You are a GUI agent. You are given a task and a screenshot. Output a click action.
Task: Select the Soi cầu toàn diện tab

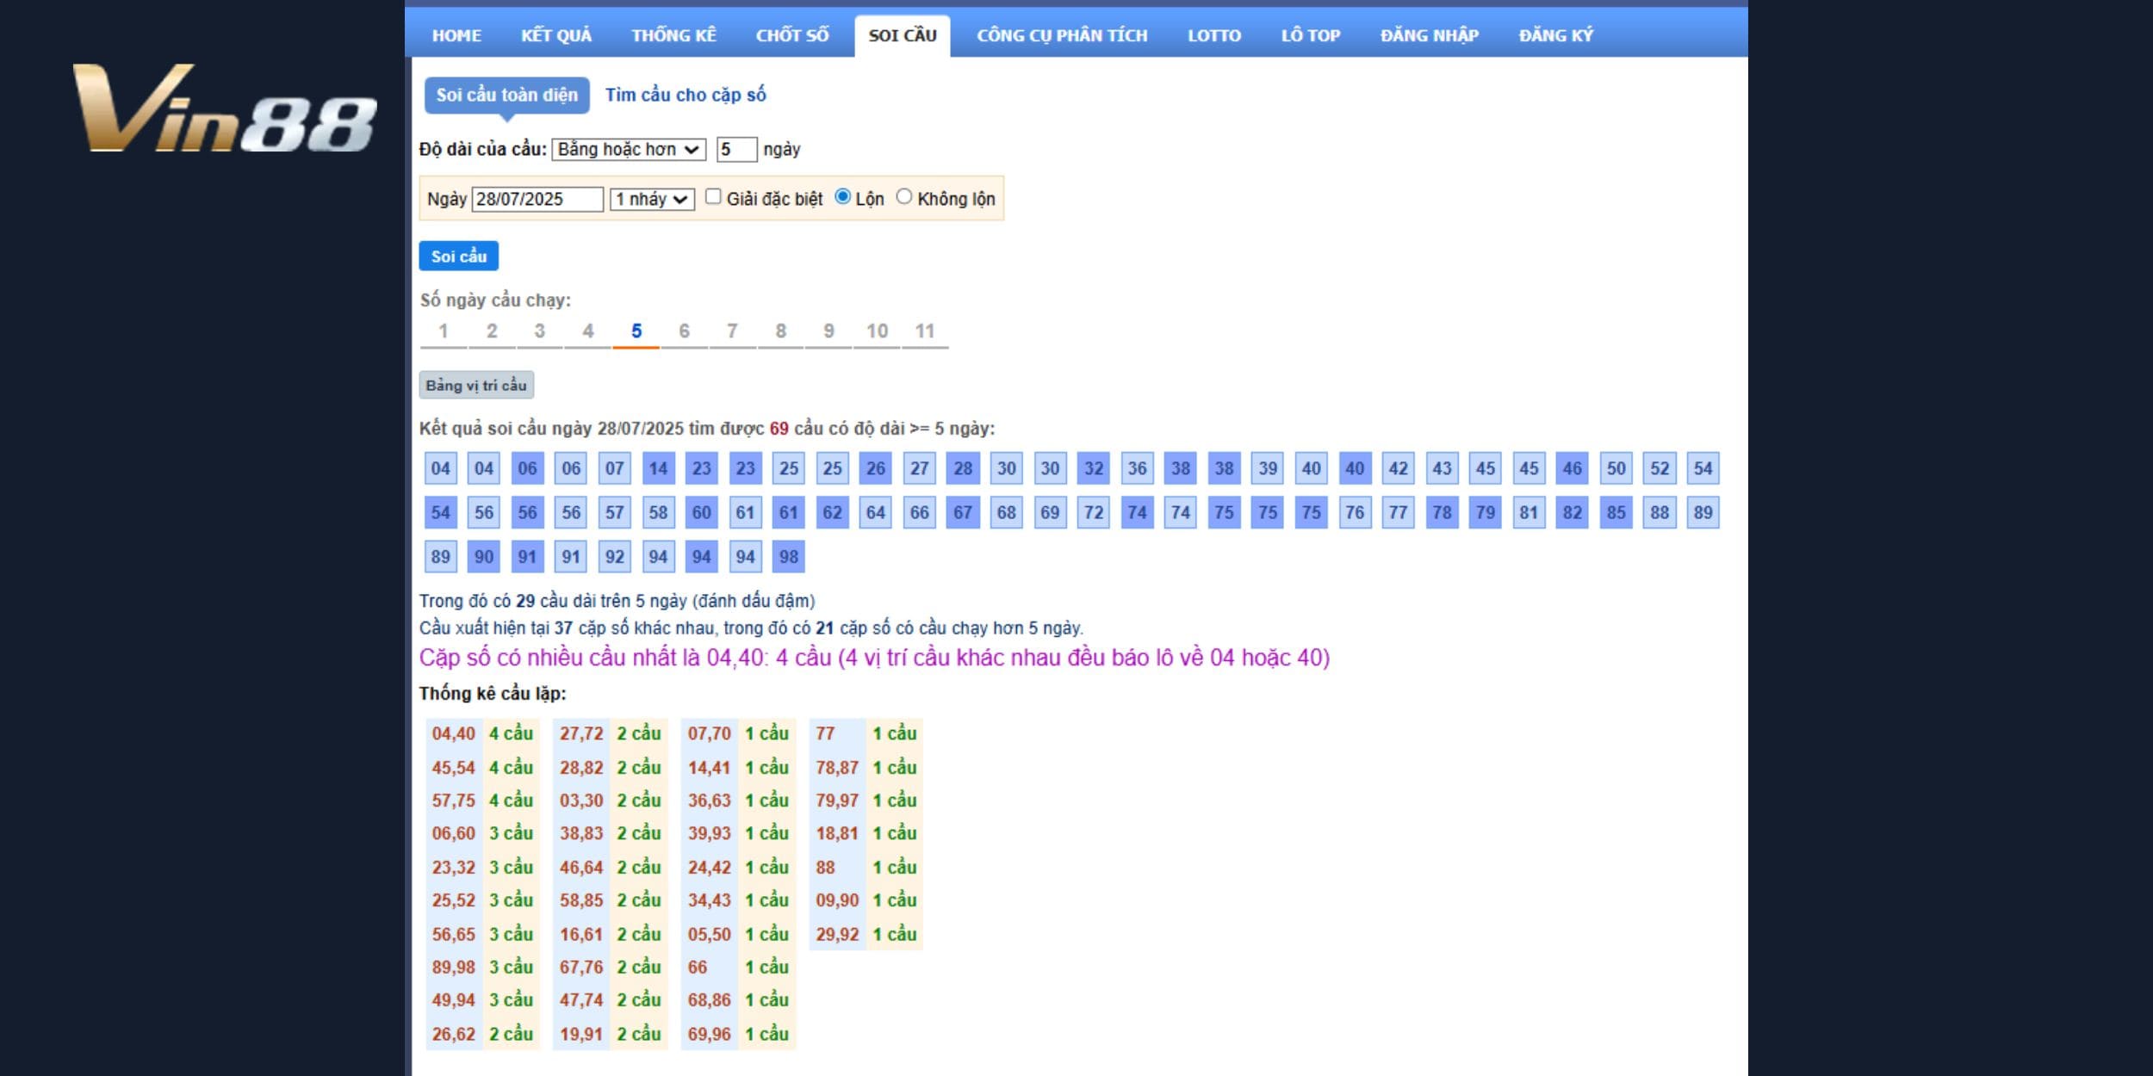[x=506, y=95]
